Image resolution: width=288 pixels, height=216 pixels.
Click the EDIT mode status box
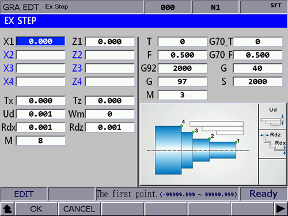point(24,194)
